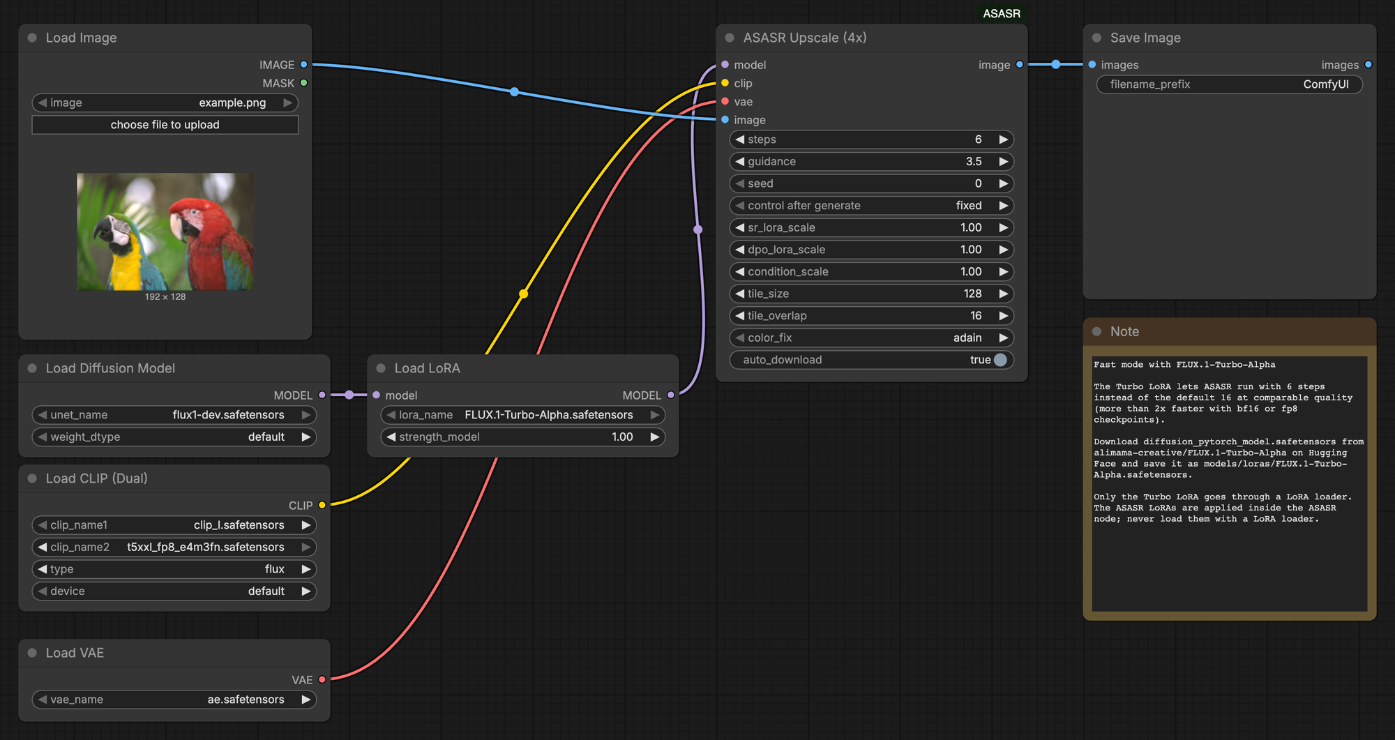Click the collapse dot on ASASR Upscale node
1395x740 pixels.
pos(730,38)
